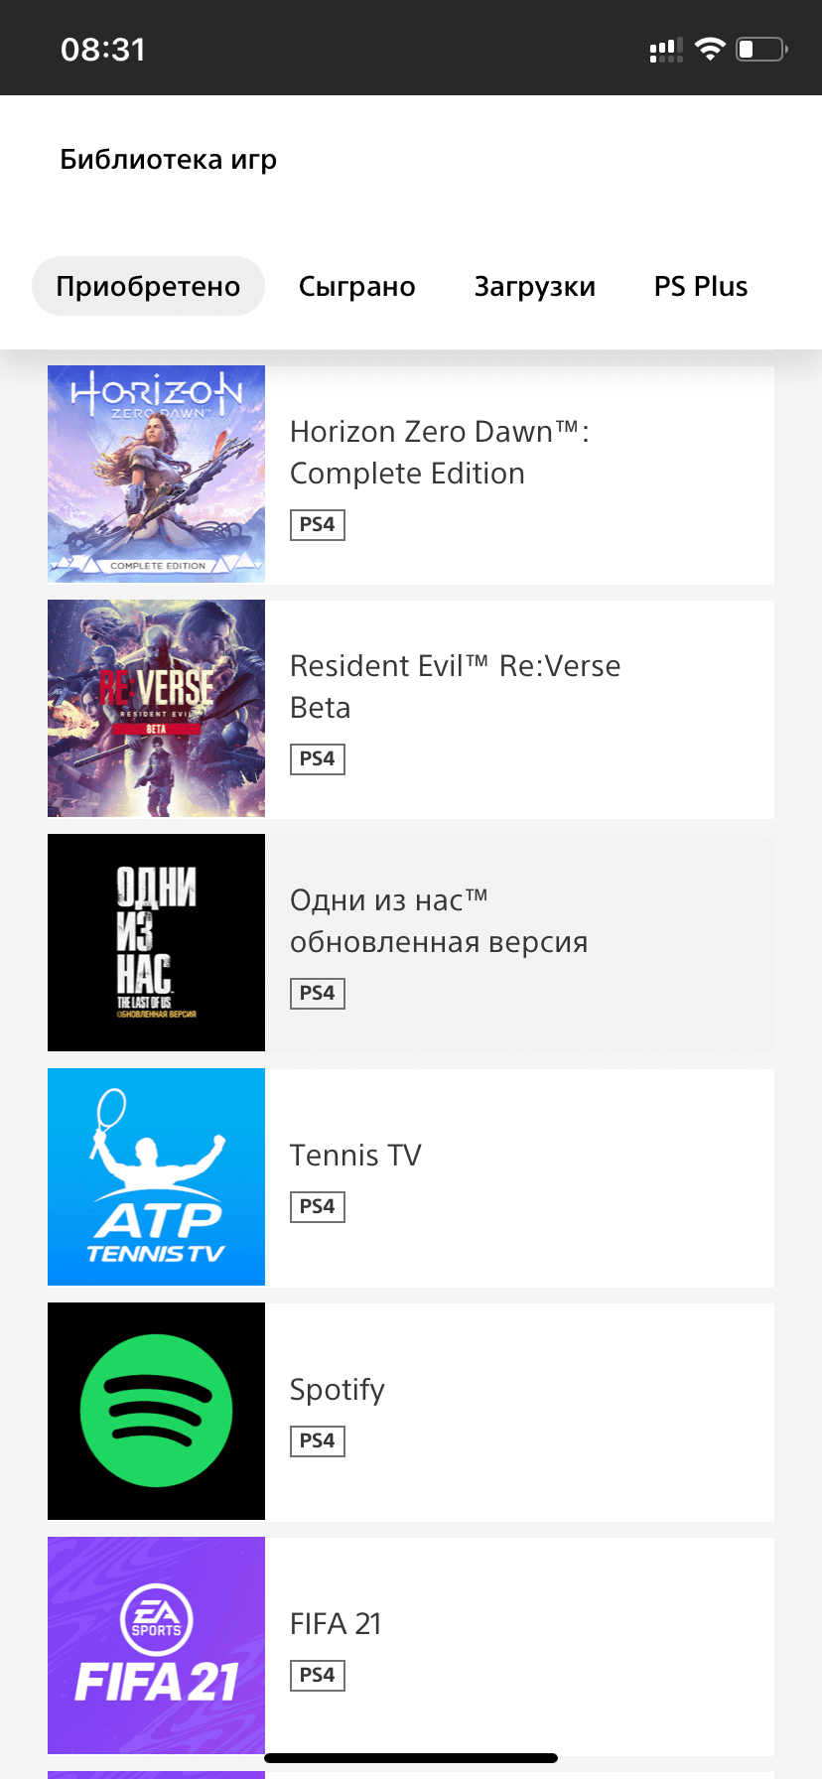
Task: Open the Загрузки tab
Action: [535, 286]
